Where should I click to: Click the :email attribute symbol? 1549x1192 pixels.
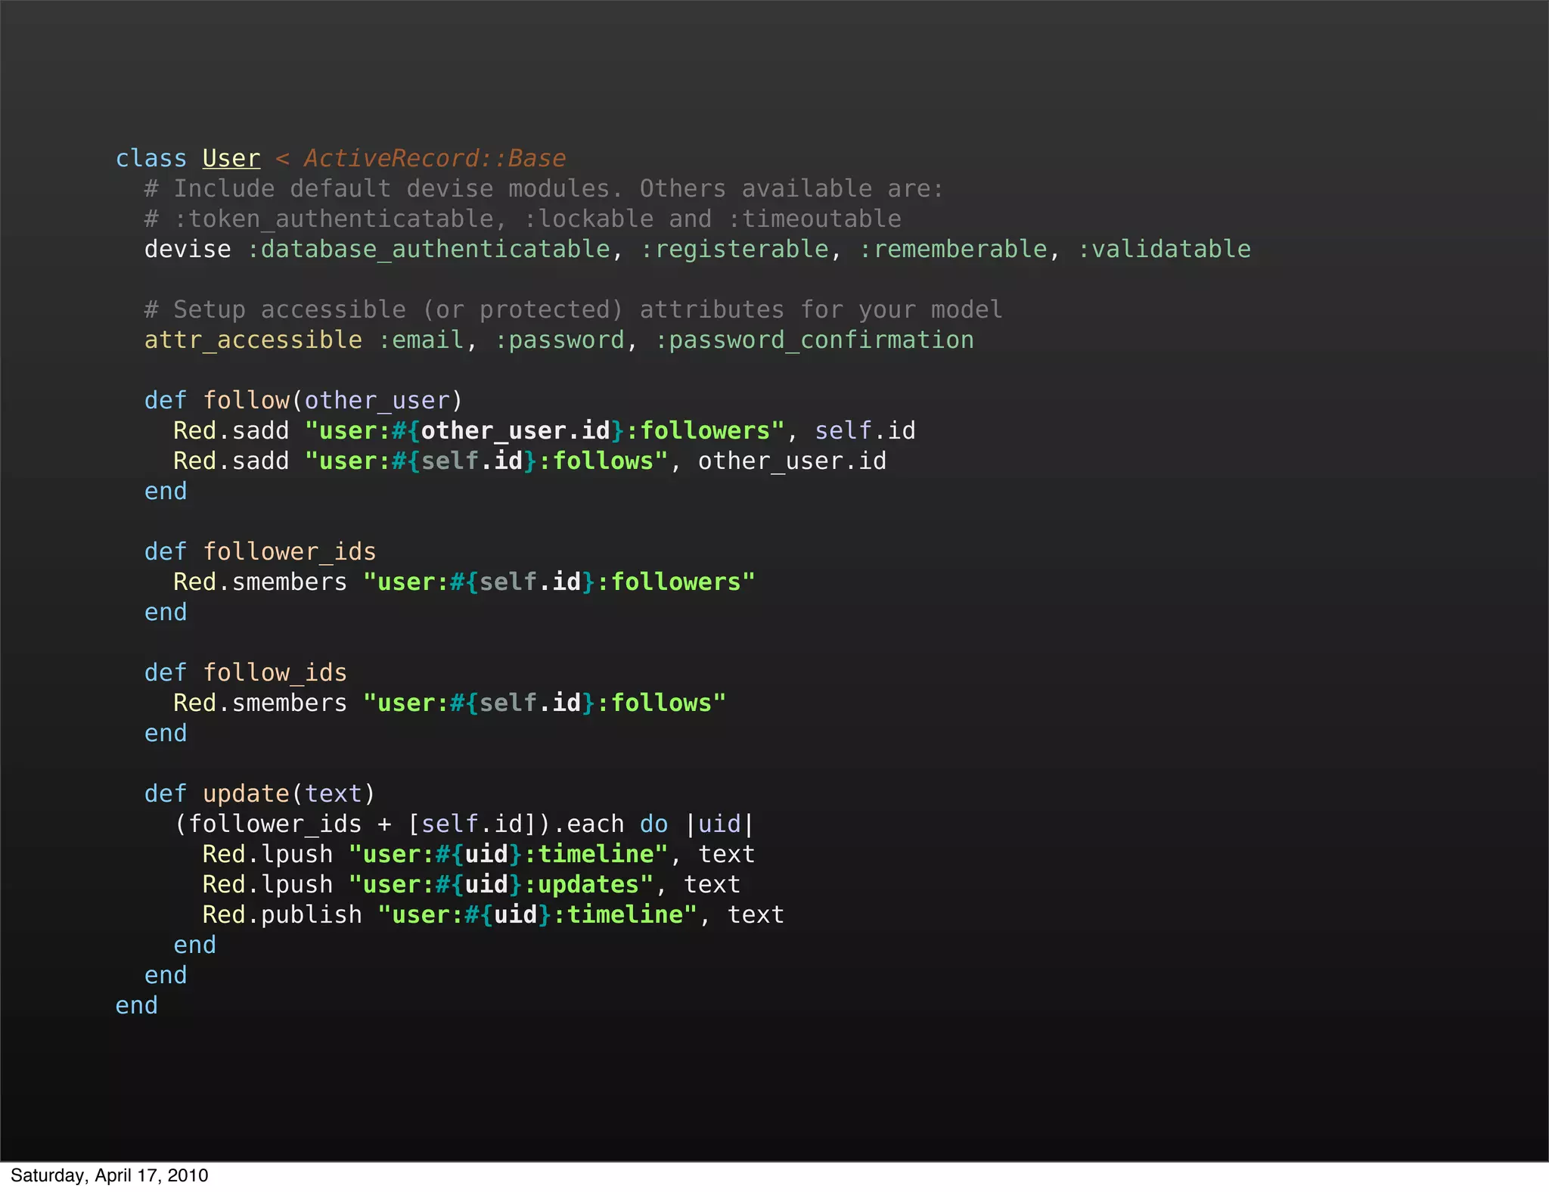click(x=421, y=340)
